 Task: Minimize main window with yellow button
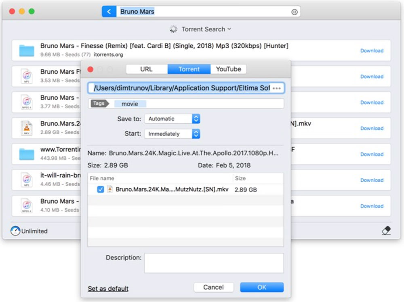22,11
